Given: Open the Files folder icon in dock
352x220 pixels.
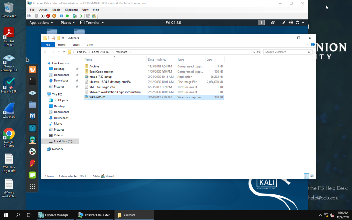Looking at the screenshot, I should 33,104.
